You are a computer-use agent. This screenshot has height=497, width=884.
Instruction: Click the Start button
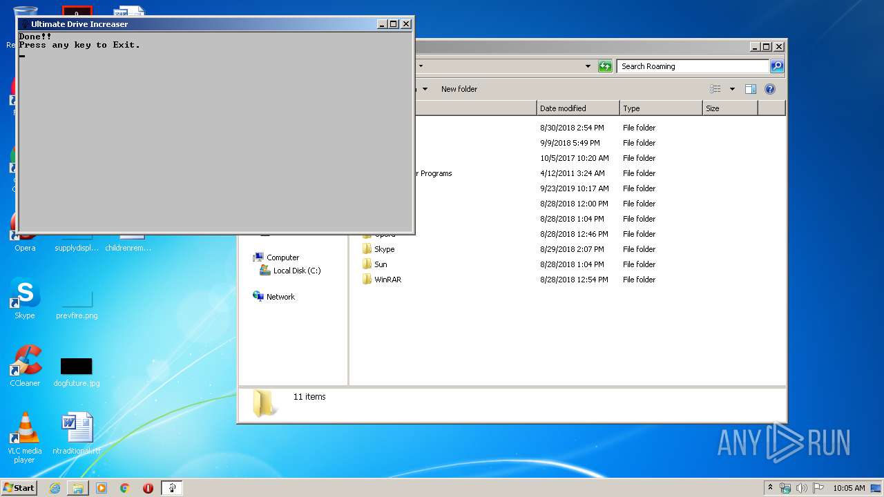coord(19,488)
